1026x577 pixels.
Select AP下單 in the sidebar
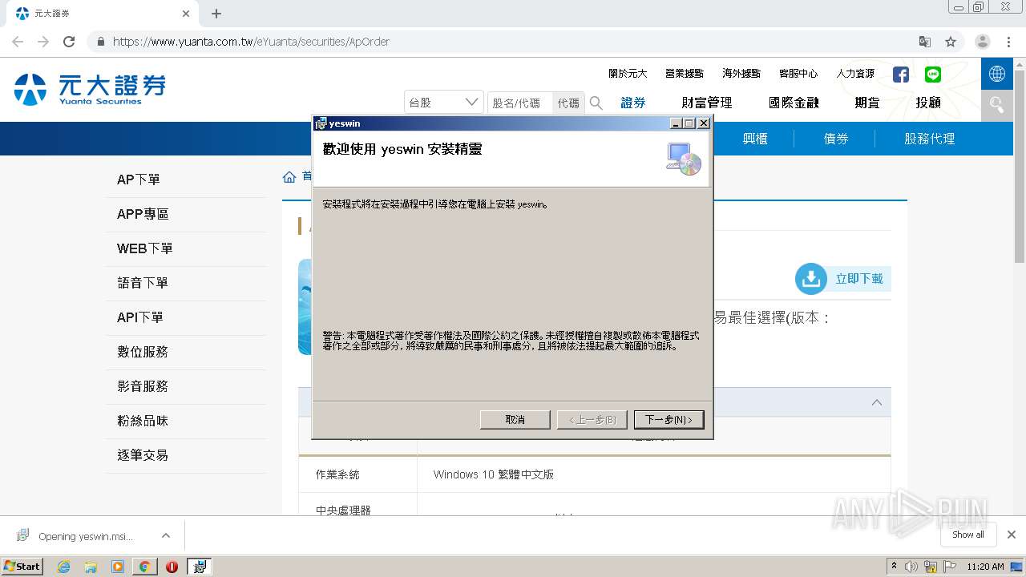(186, 180)
